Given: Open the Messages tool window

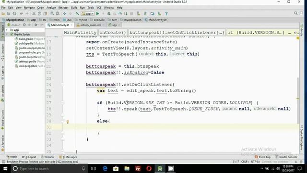Looking at the screenshot, I should point(68,157).
